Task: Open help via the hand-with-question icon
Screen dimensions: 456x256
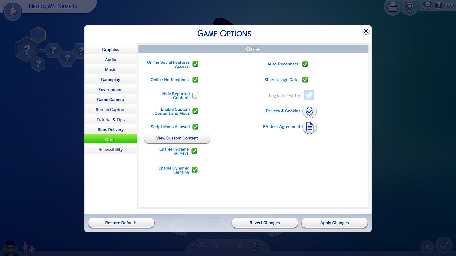Action: (428, 6)
